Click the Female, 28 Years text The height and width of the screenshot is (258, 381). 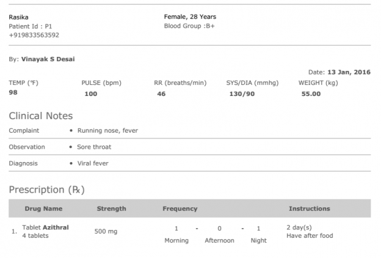190,17
